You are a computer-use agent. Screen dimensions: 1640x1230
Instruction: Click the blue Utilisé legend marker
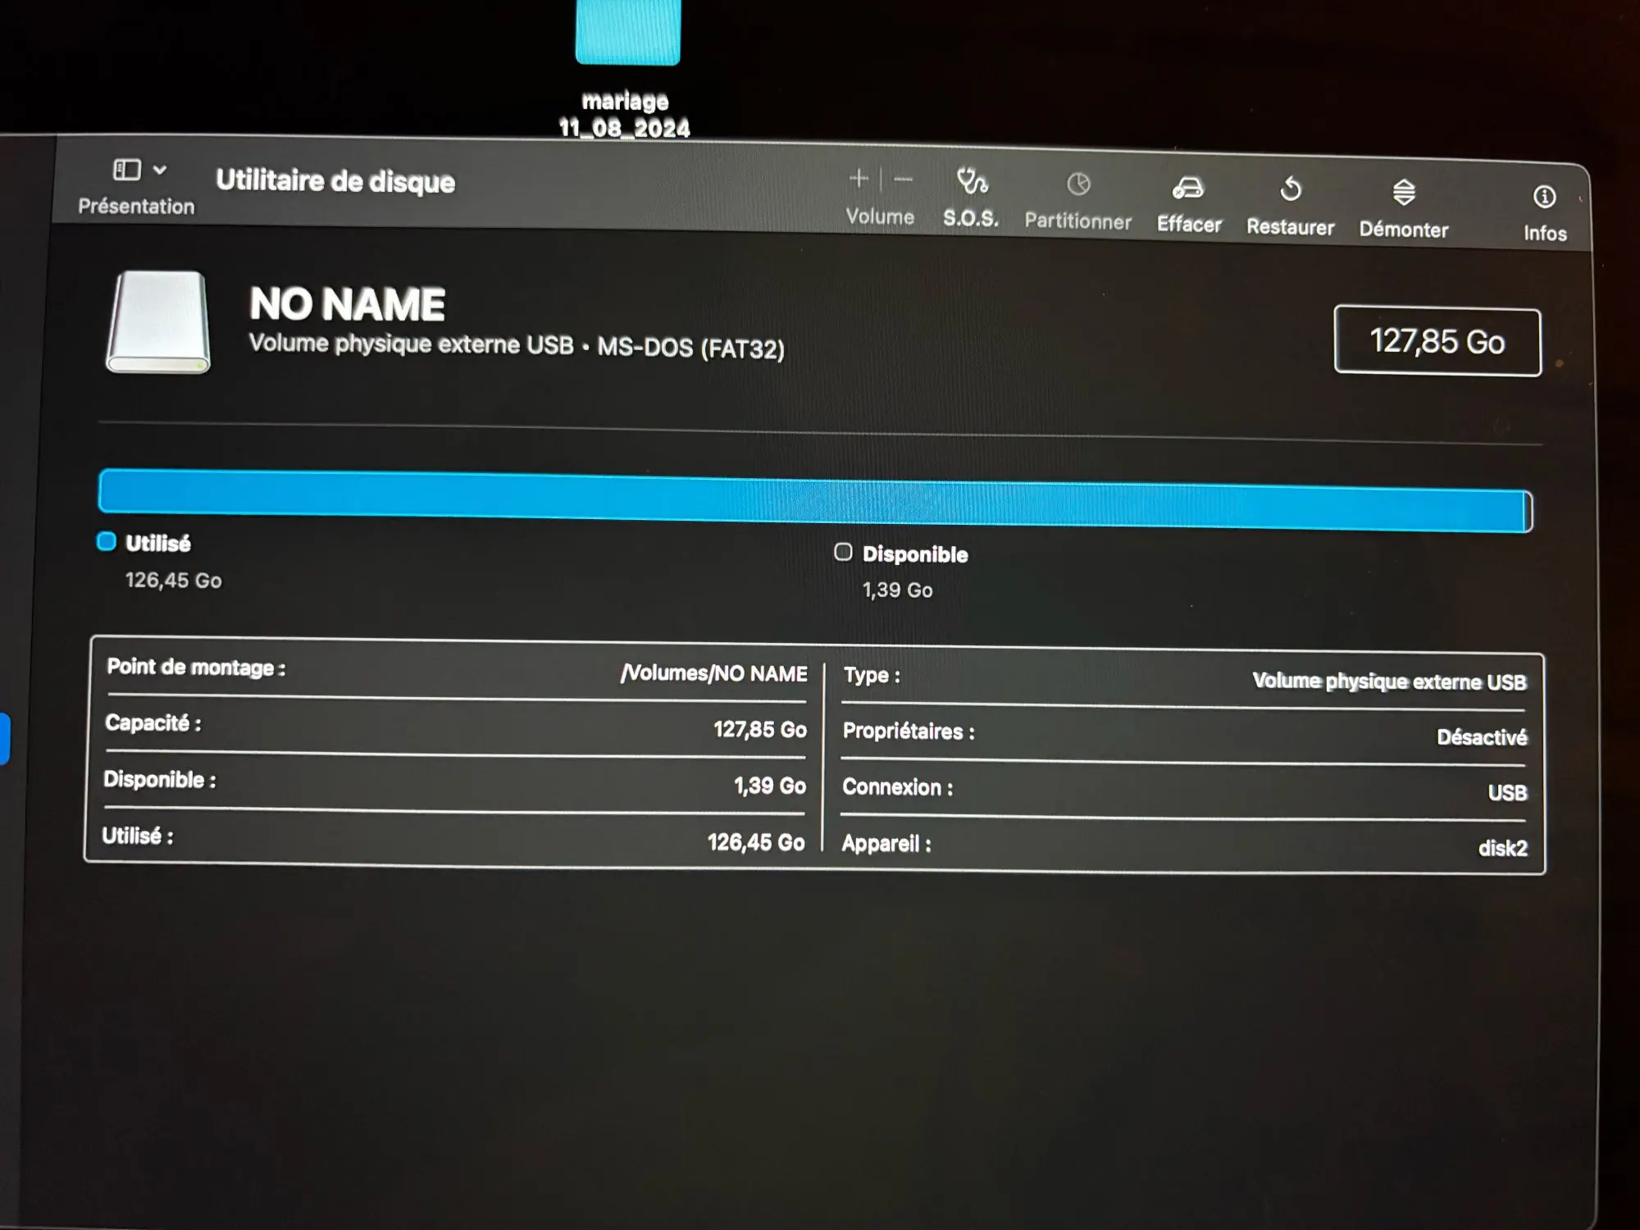tap(107, 541)
